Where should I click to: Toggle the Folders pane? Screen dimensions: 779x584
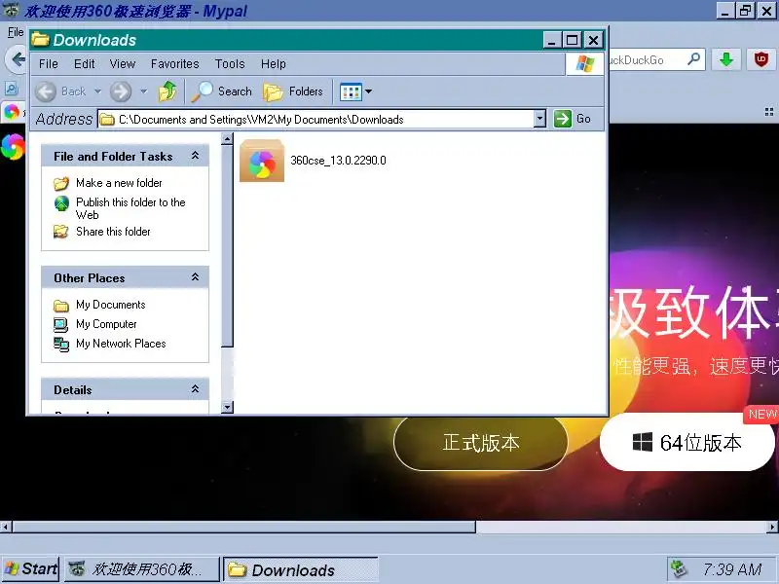tap(293, 91)
